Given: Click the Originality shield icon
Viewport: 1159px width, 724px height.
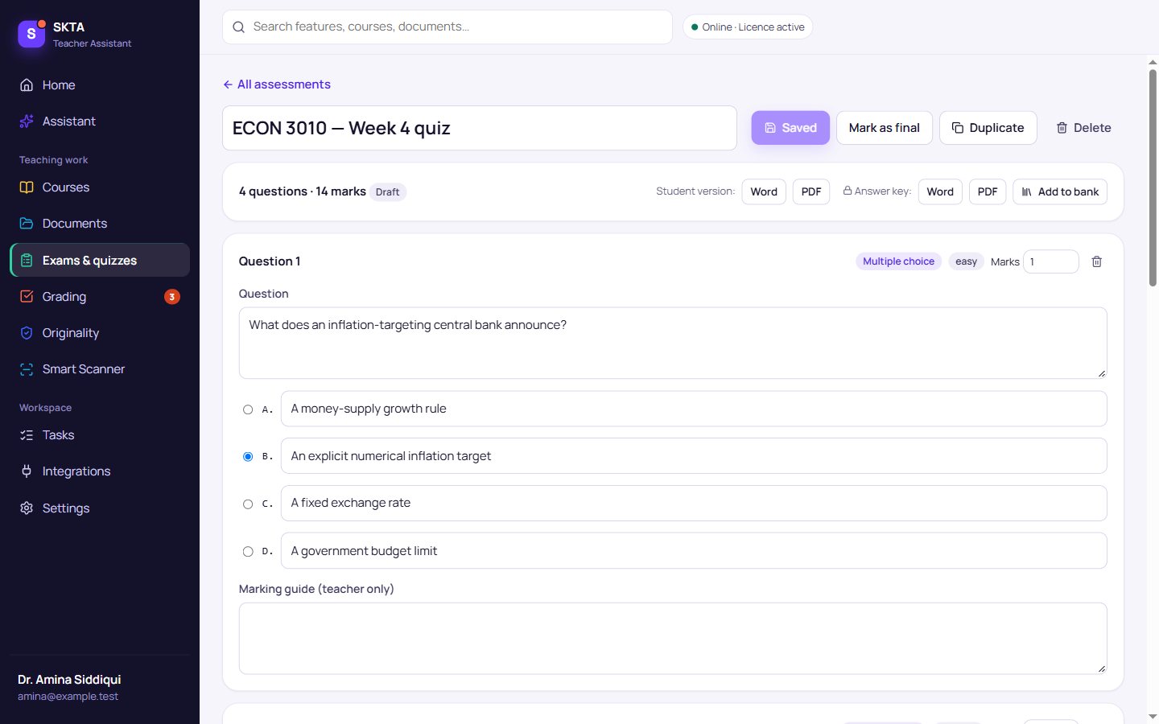Looking at the screenshot, I should point(27,332).
